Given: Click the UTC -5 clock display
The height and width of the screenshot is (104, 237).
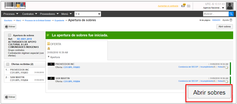Looking at the screenshot, I should tap(215, 4).
